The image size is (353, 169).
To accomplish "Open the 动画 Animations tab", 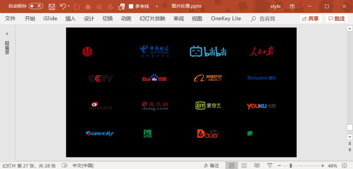I will coord(126,19).
